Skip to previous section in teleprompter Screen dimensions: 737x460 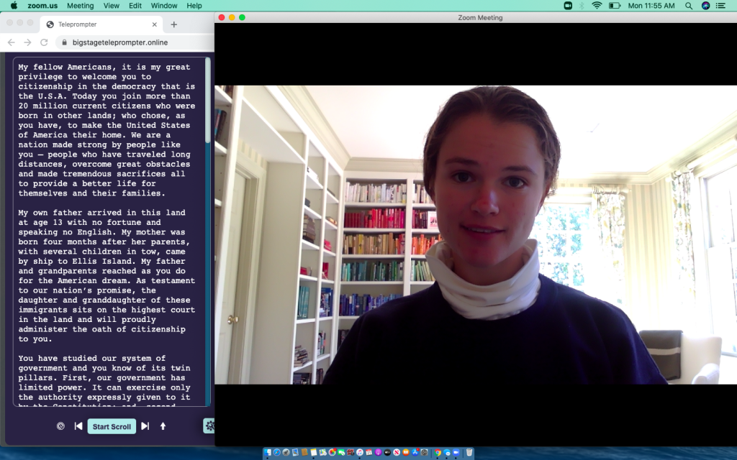(78, 426)
